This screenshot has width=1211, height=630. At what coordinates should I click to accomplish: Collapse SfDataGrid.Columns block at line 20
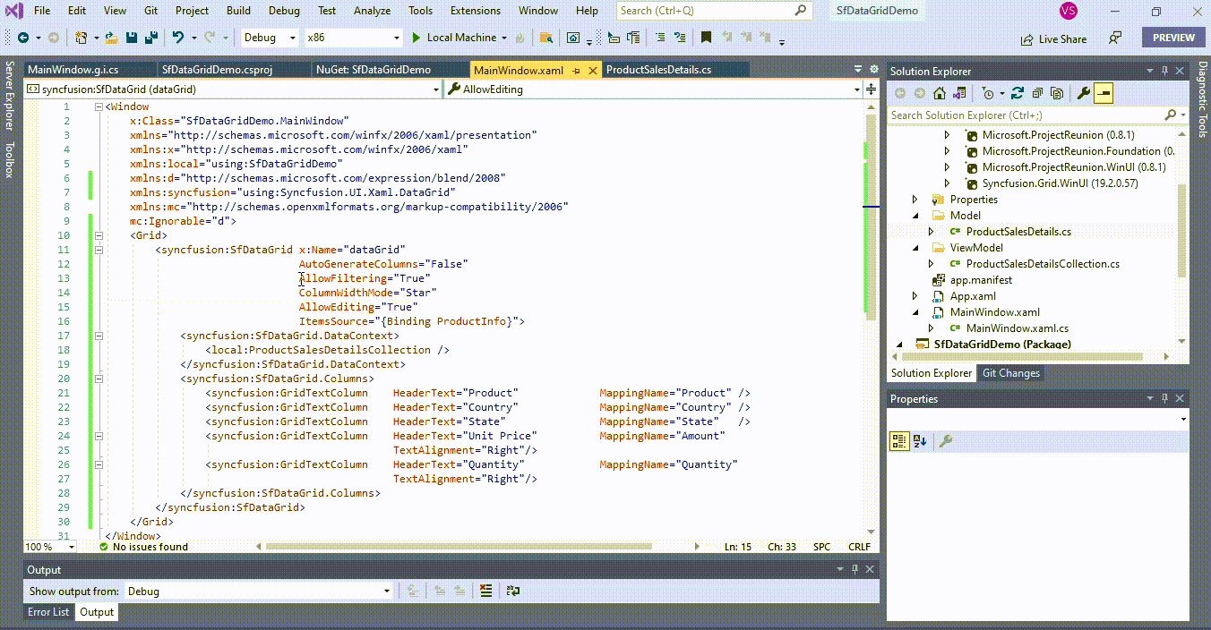pyautogui.click(x=99, y=379)
